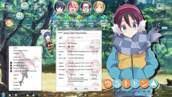The width and height of the screenshot is (172, 97).
Task: Close the Properties dialog window
Action: [99, 29]
